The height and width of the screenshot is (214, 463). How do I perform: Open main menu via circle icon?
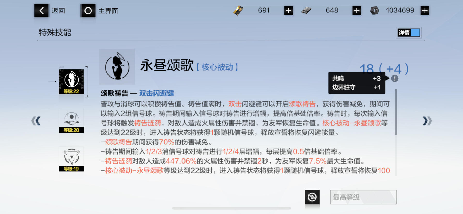(x=88, y=11)
